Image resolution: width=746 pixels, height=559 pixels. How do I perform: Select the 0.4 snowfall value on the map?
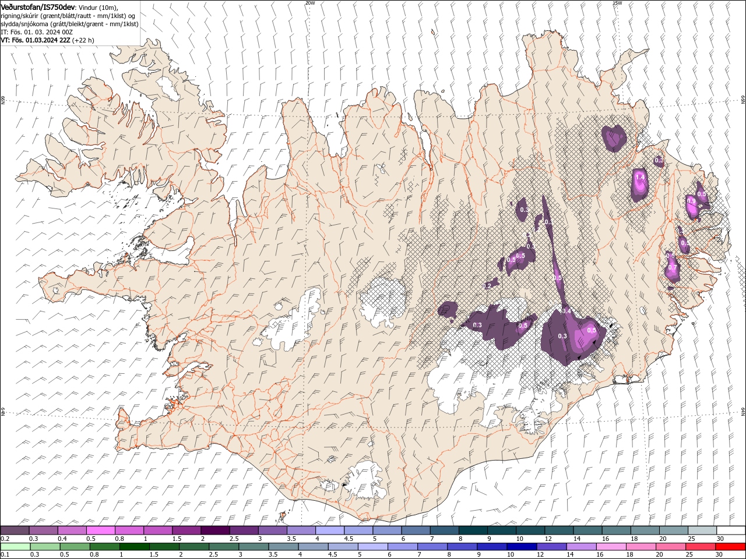coord(566,312)
